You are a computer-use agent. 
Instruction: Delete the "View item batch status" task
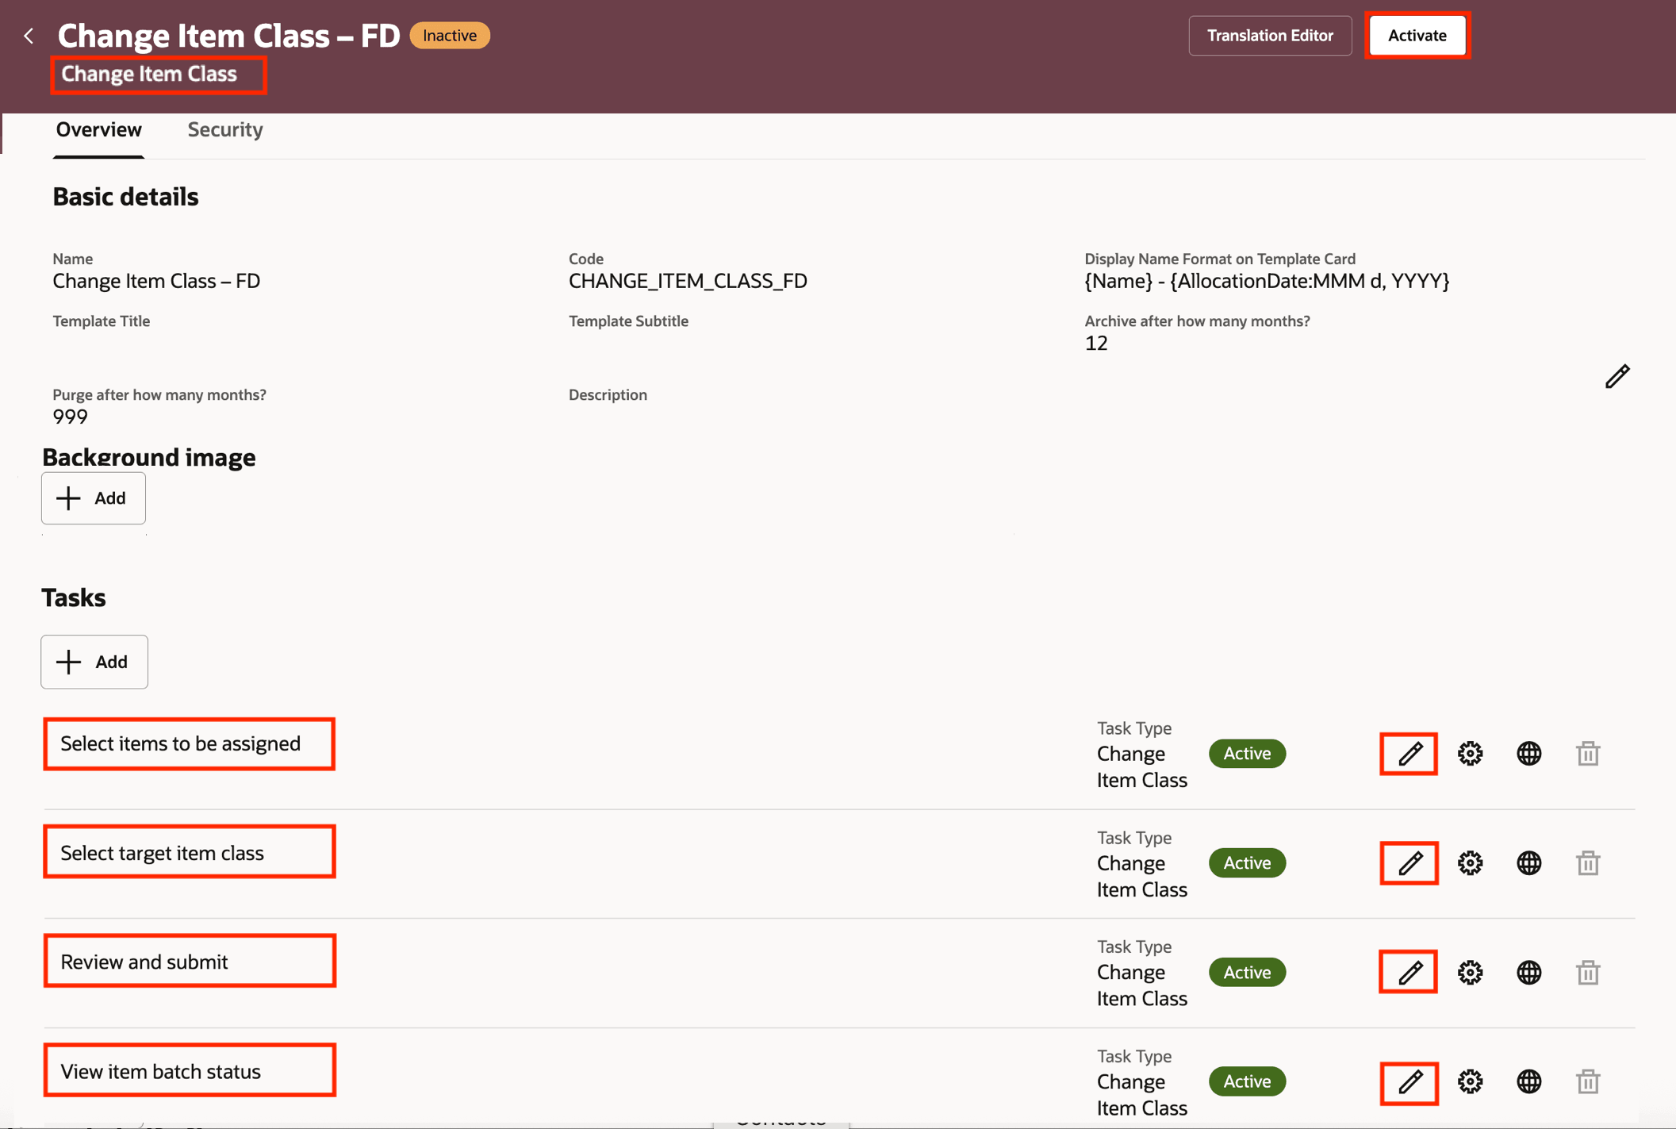pos(1587,1081)
